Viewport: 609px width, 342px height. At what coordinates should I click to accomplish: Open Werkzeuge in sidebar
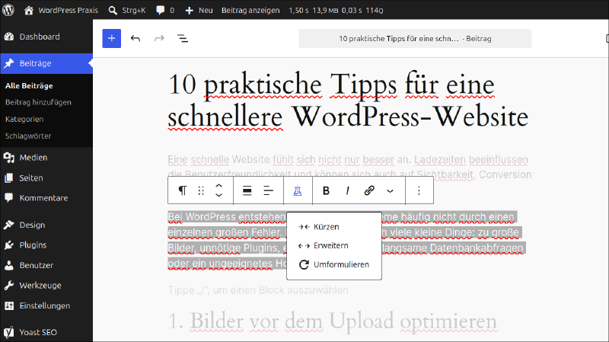[46, 286]
